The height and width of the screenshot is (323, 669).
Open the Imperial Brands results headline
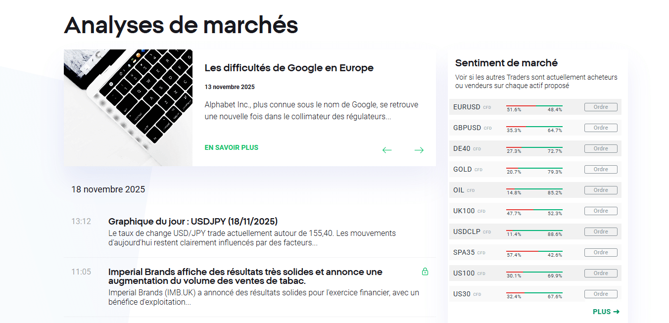245,272
